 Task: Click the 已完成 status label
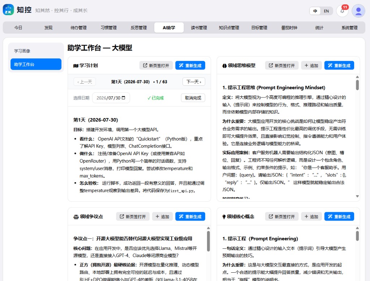155,98
